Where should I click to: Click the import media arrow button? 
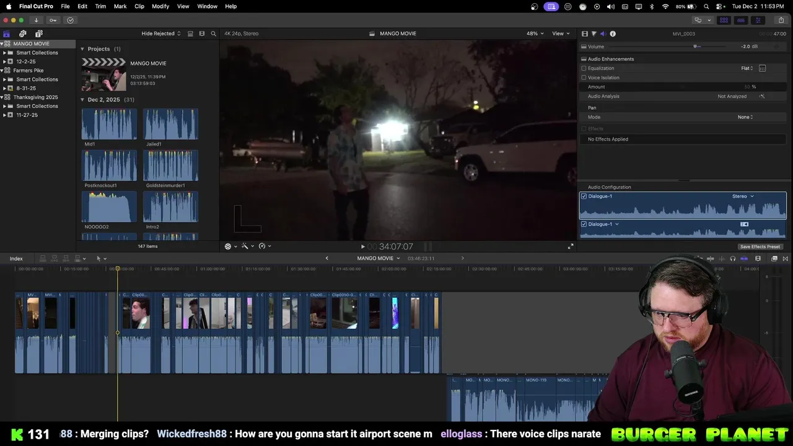tap(36, 20)
